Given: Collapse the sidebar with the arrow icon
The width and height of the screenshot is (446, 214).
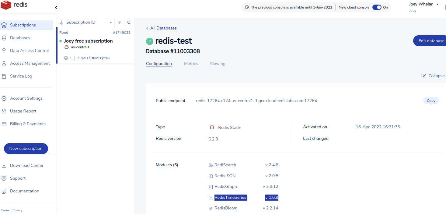Looking at the screenshot, I should click(x=56, y=8).
